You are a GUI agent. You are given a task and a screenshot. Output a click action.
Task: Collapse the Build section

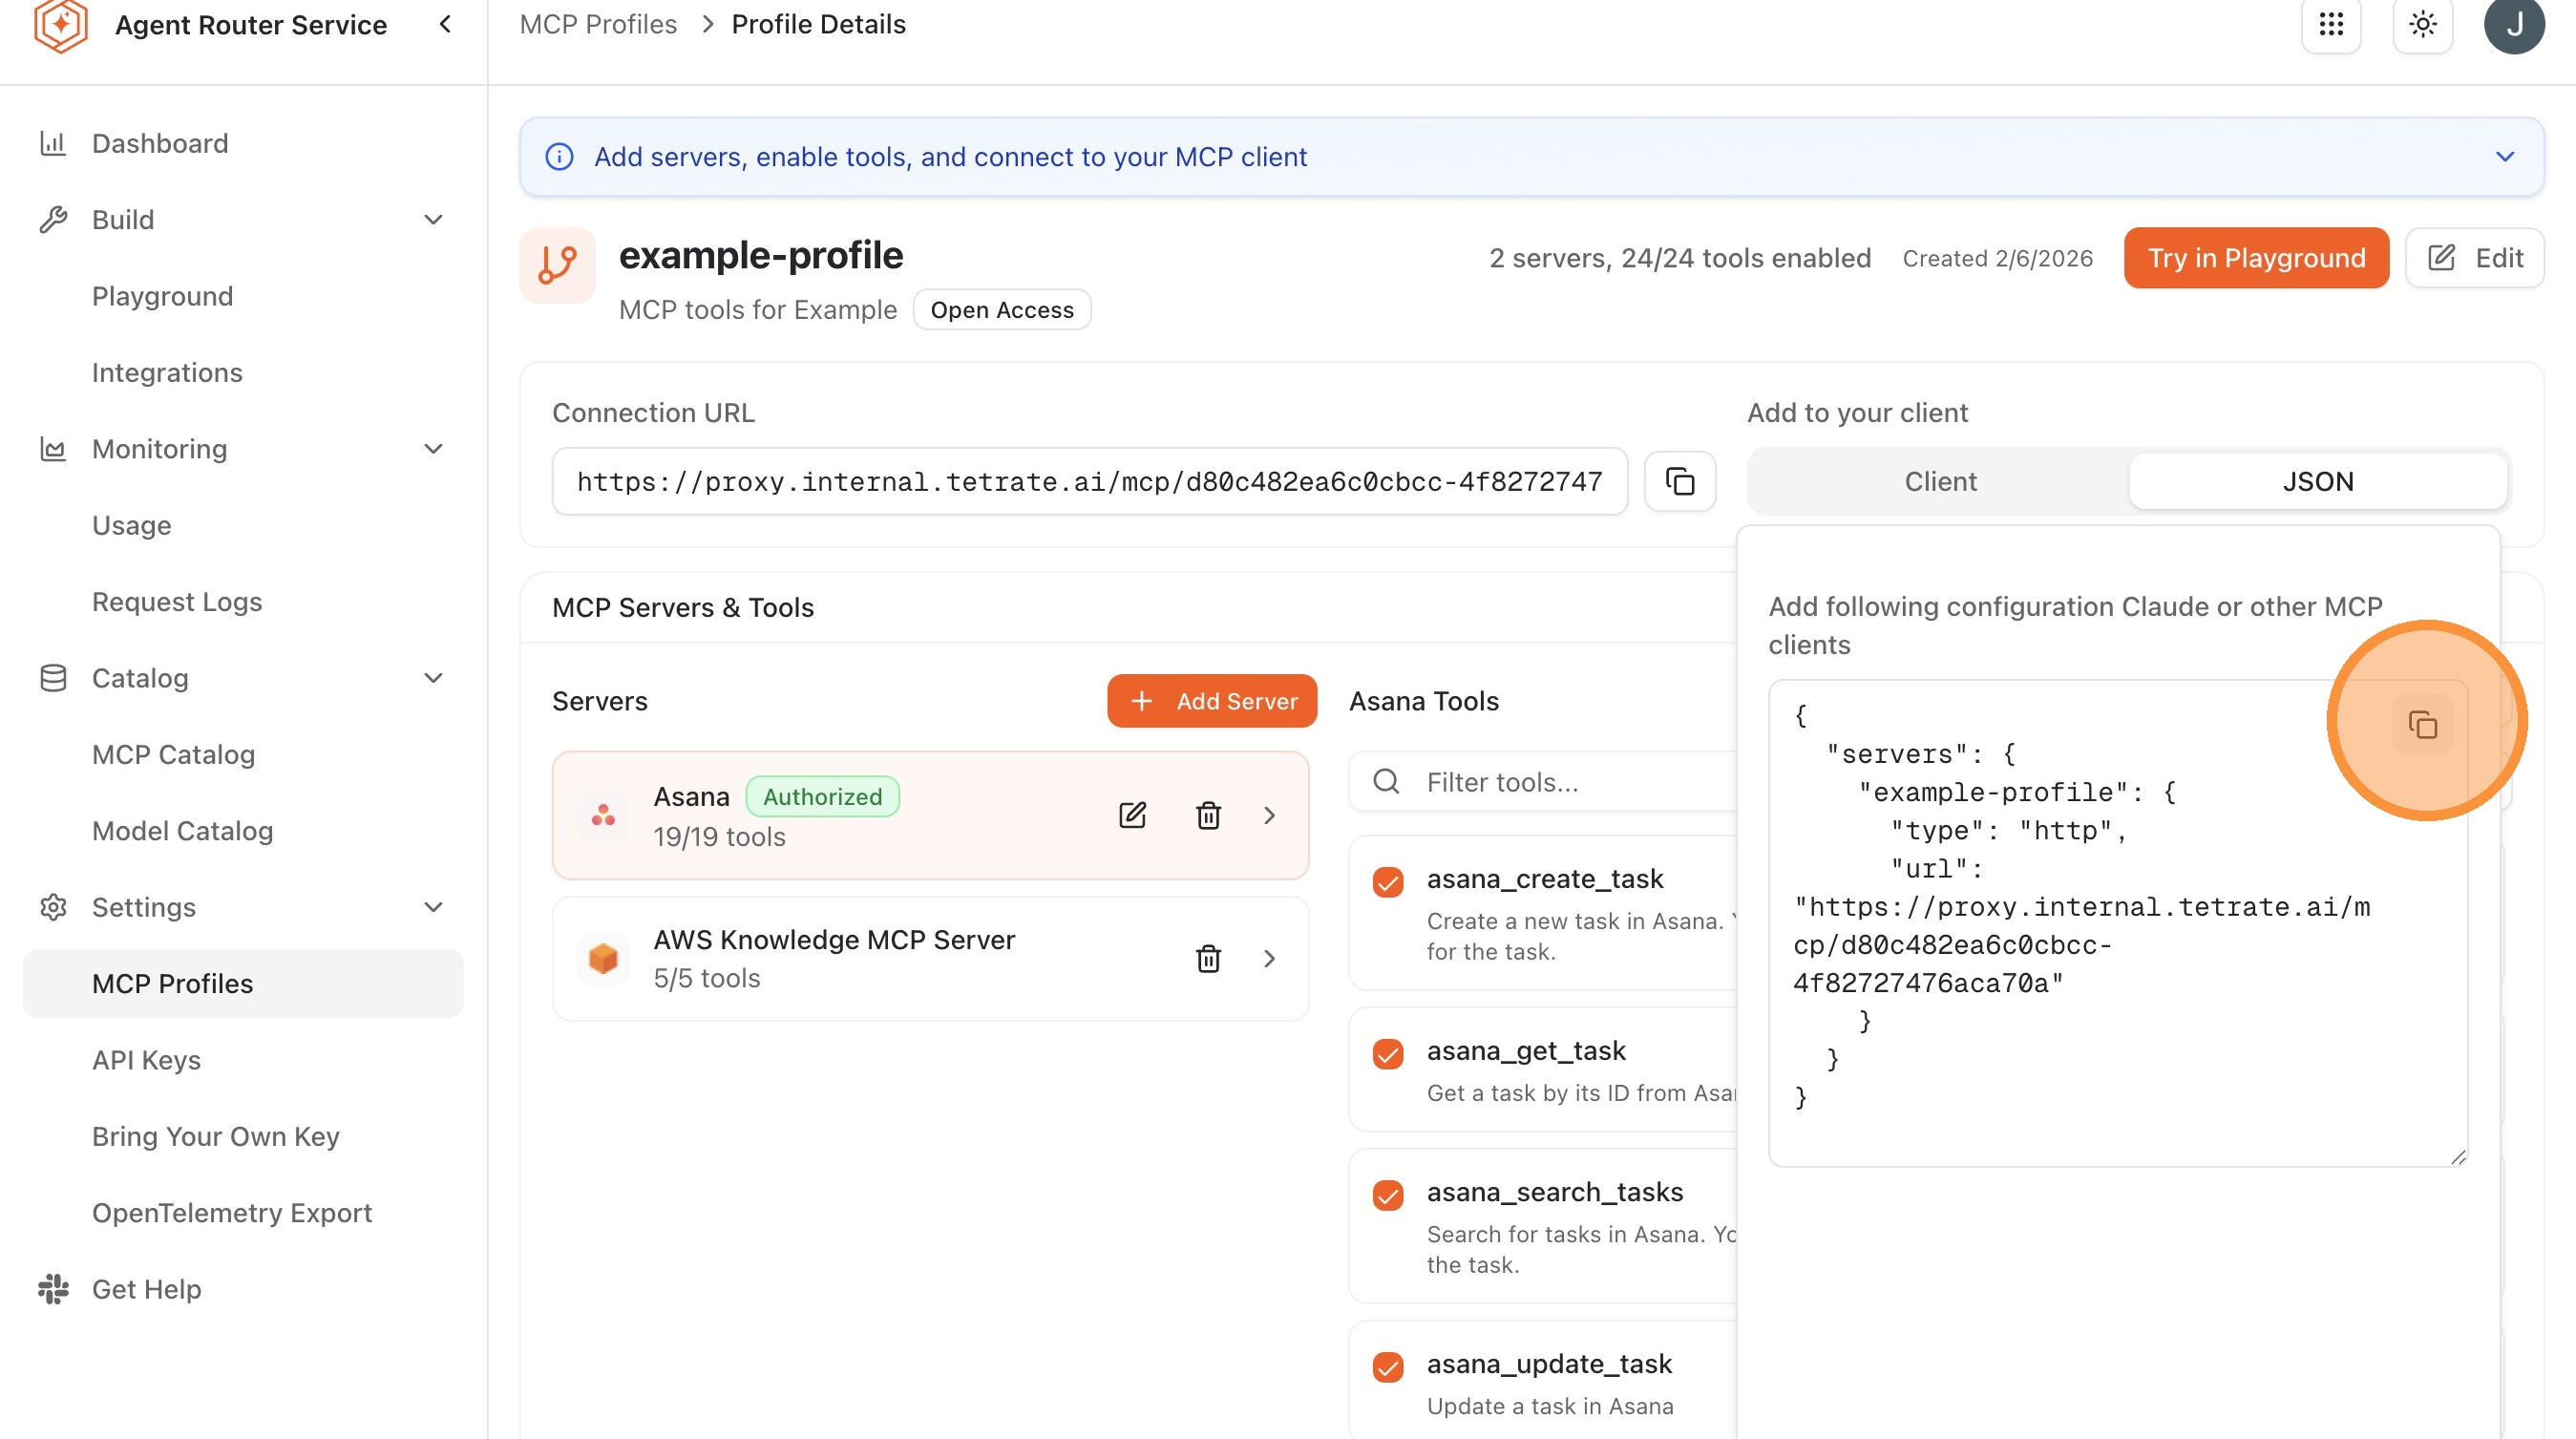pos(433,219)
